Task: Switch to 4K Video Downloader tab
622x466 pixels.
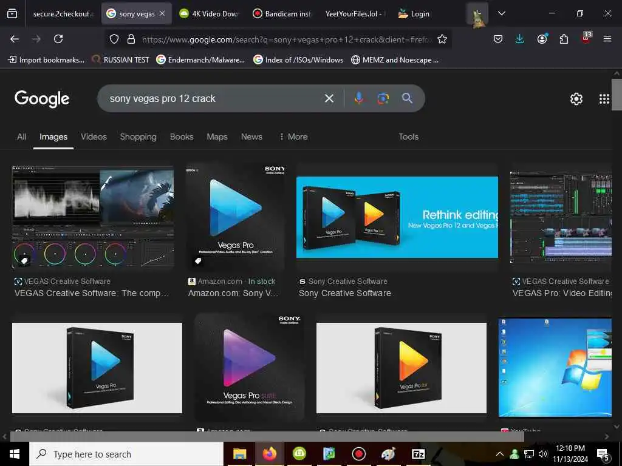Action: point(210,13)
